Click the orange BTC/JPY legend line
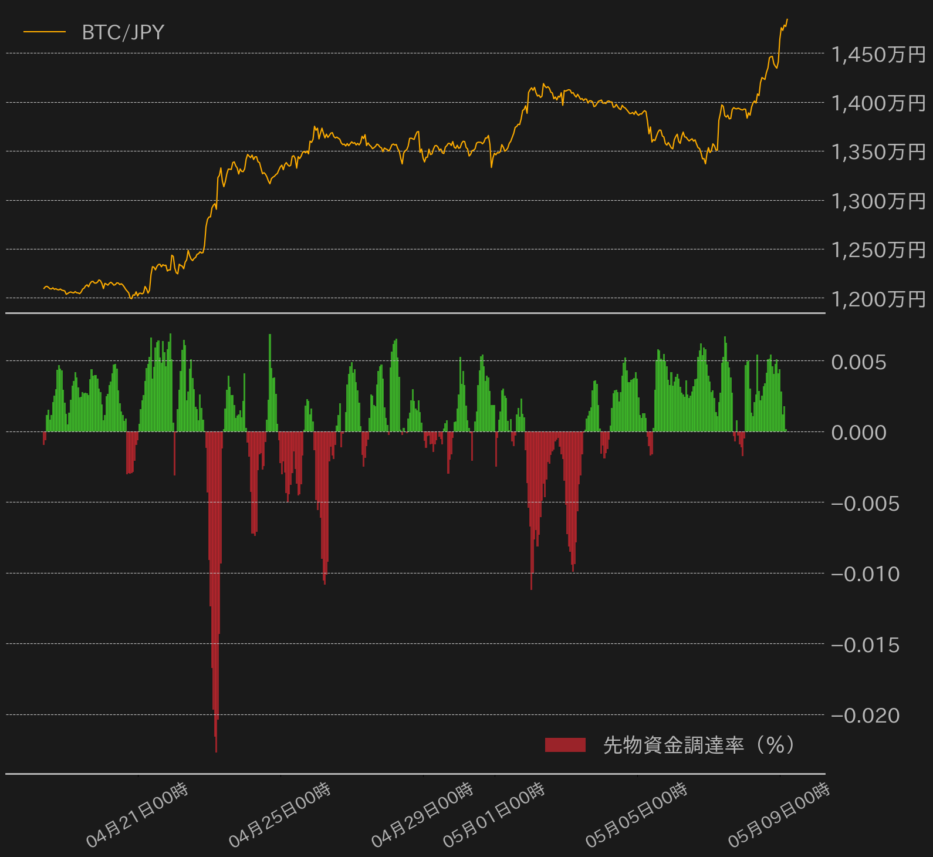Viewport: 933px width, 857px height. [45, 32]
